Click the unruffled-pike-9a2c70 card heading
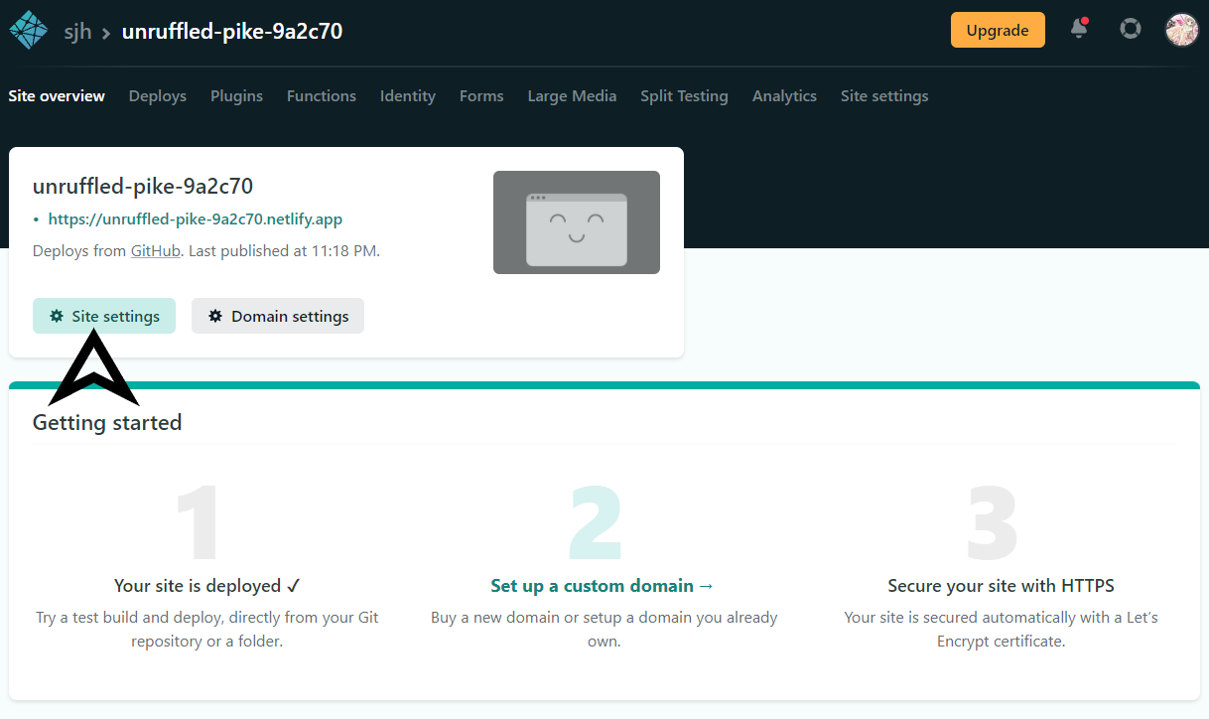 143,186
